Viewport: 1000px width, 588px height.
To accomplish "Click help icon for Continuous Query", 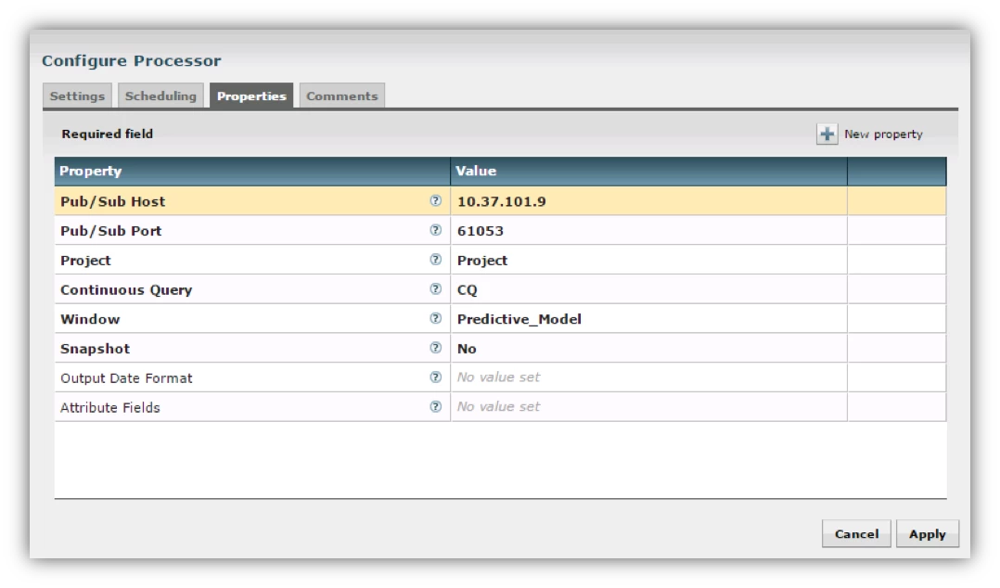I will click(436, 288).
